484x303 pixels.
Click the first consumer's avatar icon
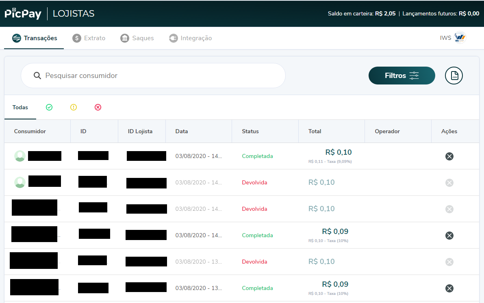point(20,156)
